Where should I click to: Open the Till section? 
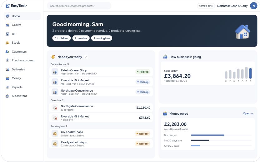[13, 34]
